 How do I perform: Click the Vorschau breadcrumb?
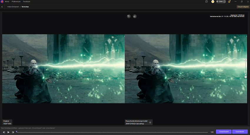click(x=25, y=7)
